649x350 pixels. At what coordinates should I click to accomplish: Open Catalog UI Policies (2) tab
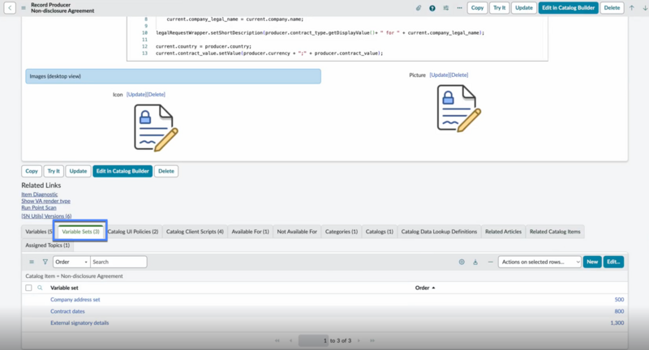coord(133,232)
